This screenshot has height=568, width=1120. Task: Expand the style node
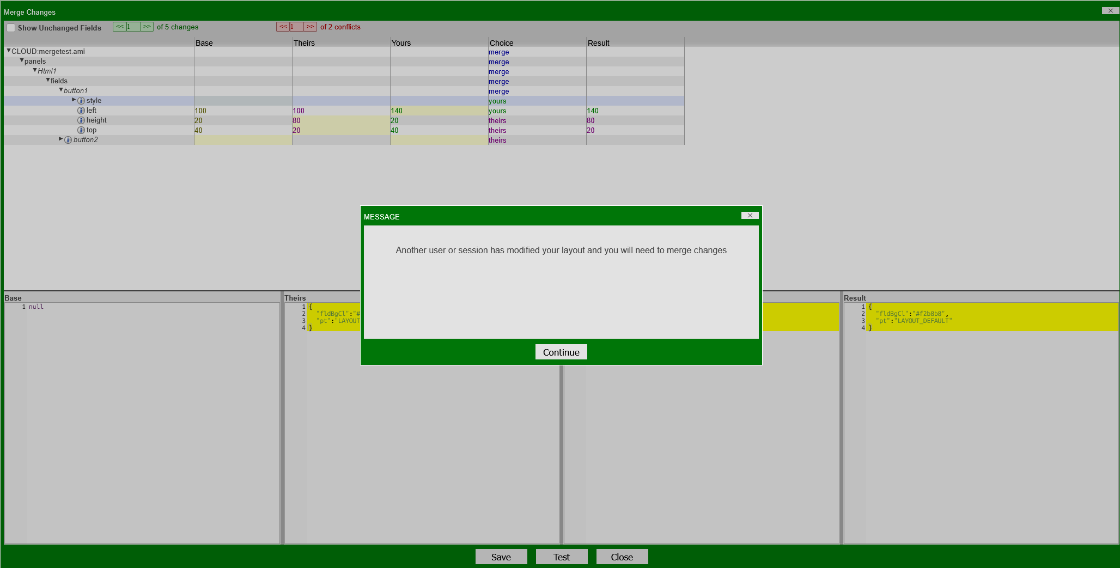(x=74, y=100)
